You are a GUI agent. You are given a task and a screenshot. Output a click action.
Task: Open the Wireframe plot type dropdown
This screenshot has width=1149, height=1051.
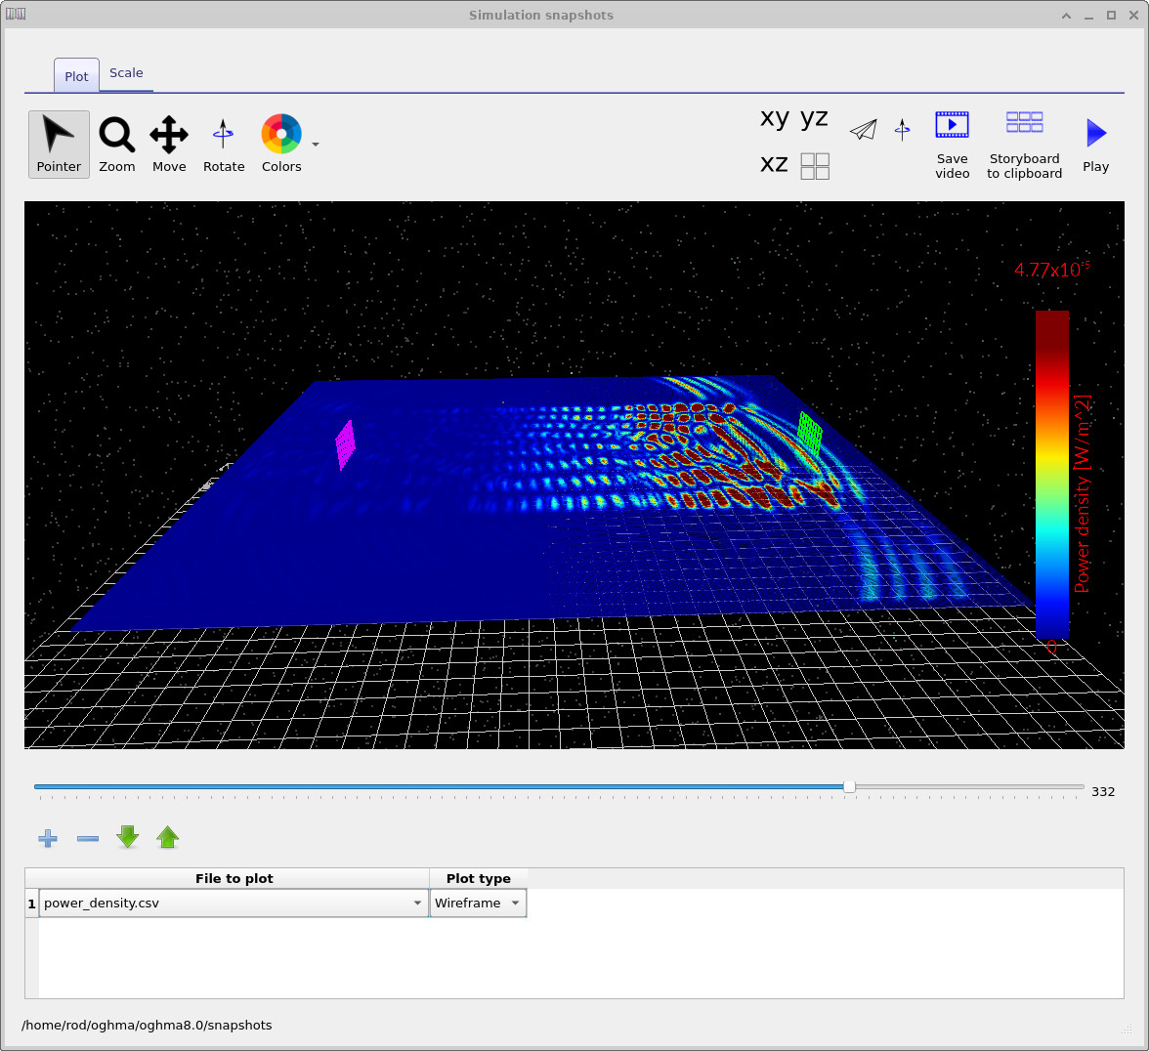pyautogui.click(x=515, y=903)
